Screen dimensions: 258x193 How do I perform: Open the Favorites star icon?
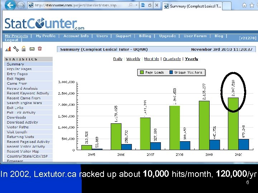252,5
